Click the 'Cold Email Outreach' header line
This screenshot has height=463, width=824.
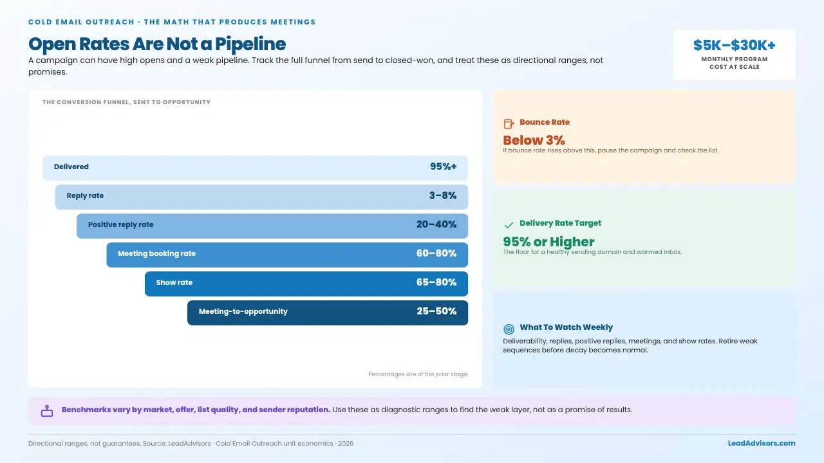[172, 22]
